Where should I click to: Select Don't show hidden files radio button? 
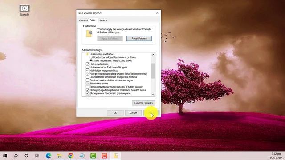tap(91, 57)
